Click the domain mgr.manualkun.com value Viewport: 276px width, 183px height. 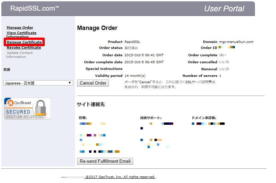236,42
